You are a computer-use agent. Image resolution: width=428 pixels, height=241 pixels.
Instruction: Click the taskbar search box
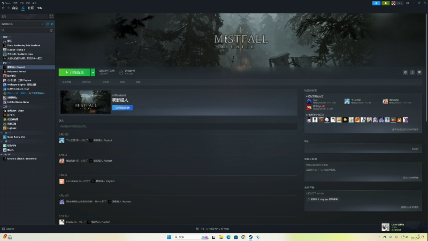click(191, 237)
